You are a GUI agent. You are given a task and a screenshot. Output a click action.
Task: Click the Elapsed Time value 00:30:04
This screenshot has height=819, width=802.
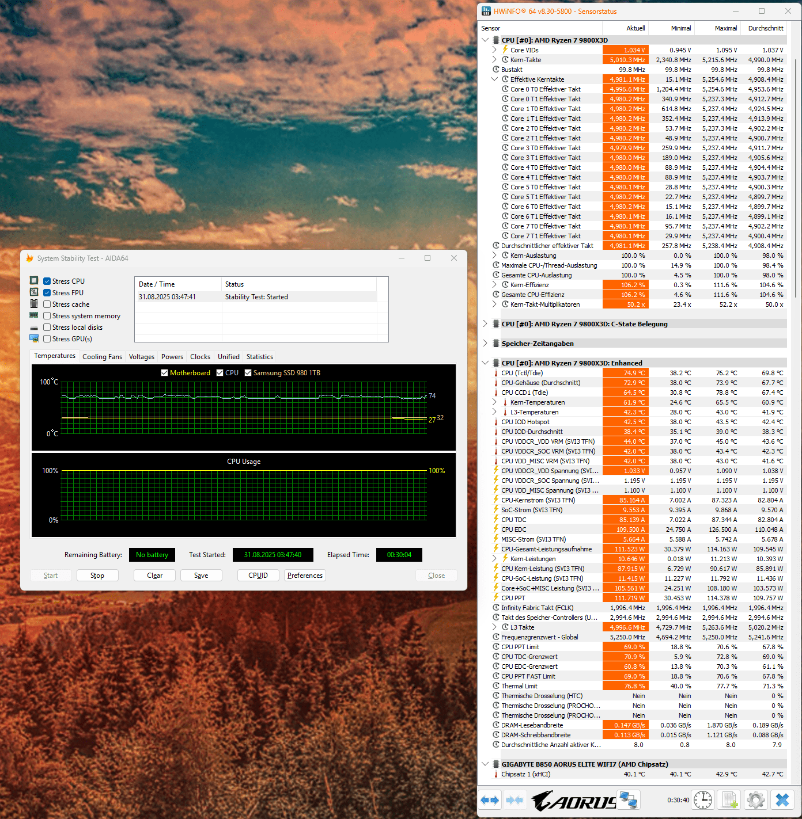tap(399, 555)
